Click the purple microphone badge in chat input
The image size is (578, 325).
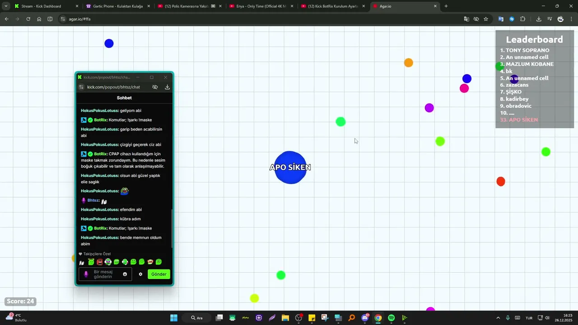(86, 274)
